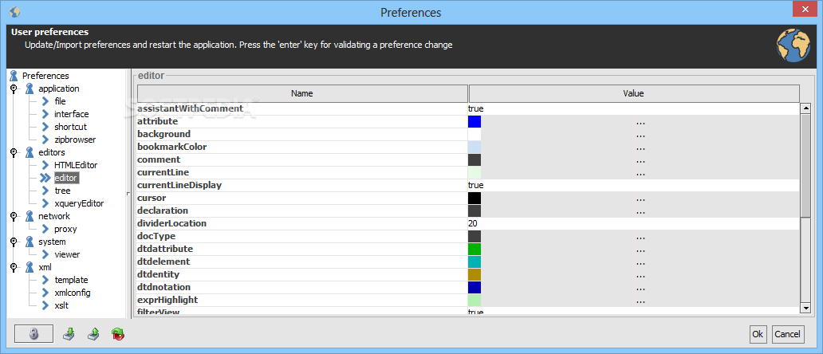Click the Cancel button
This screenshot has width=823, height=354.
pos(787,334)
